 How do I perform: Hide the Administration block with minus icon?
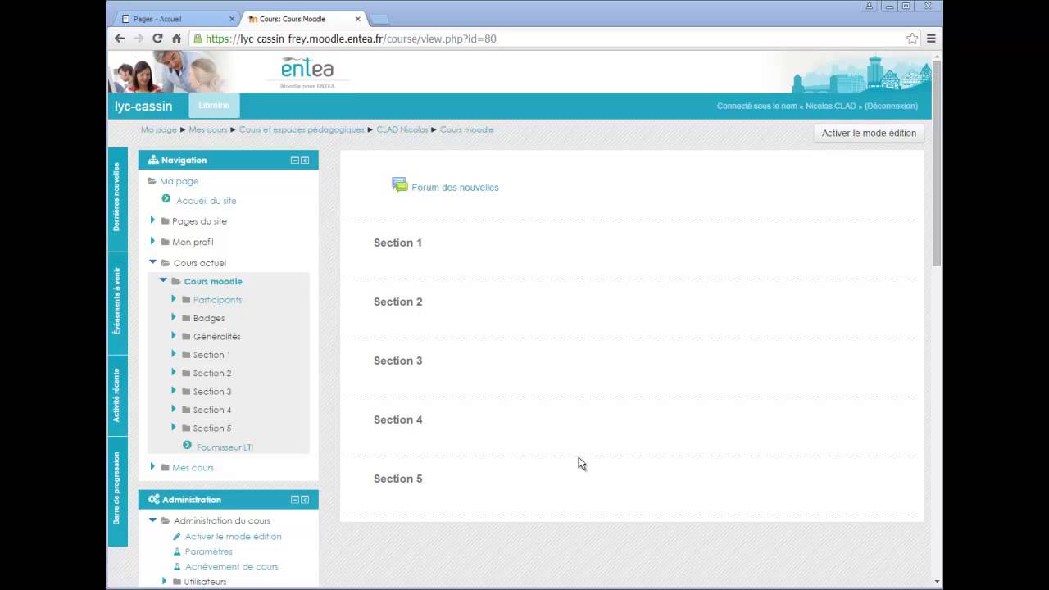click(295, 499)
